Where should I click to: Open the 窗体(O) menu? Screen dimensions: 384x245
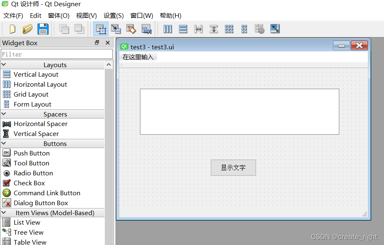[x=59, y=16]
